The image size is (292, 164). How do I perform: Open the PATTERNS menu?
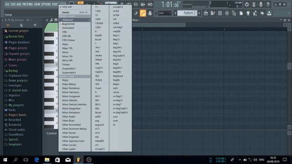pos(27,4)
